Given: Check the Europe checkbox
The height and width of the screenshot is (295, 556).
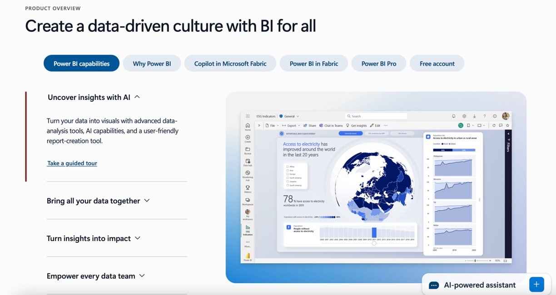Looking at the screenshot, I should [288, 174].
